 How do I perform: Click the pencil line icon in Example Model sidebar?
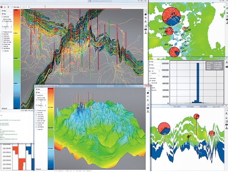148,105
